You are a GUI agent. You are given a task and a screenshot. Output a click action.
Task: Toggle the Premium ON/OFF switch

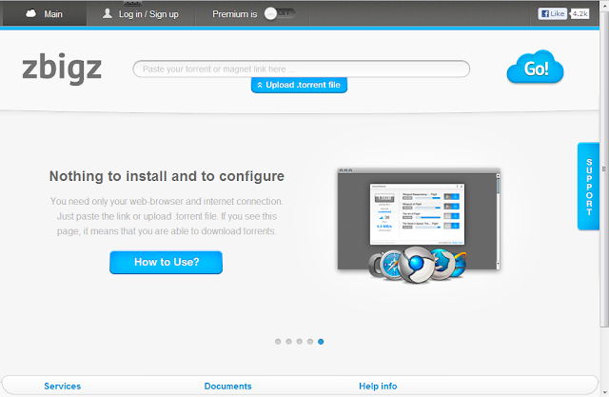279,13
